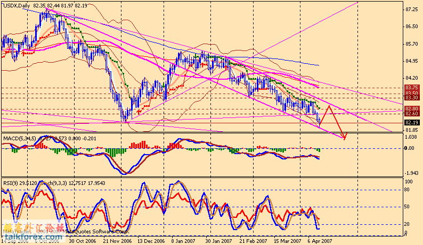Select the 20 level on RSI scale
Viewport: 423px width, 245px height.
[x=407, y=224]
